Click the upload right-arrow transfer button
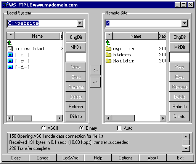The width and height of the screenshot is (196, 164). [x=95, y=82]
